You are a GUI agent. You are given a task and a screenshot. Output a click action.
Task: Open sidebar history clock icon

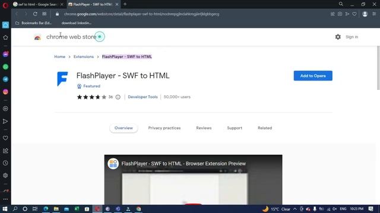click(x=5, y=163)
